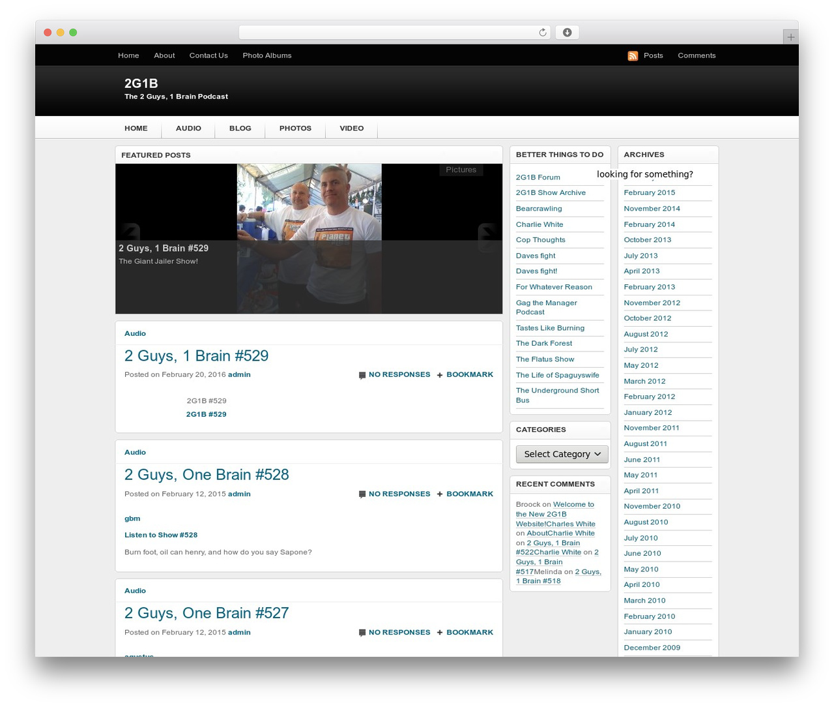
Task: Visit the 2G1B Forum link
Action: pyautogui.click(x=538, y=177)
